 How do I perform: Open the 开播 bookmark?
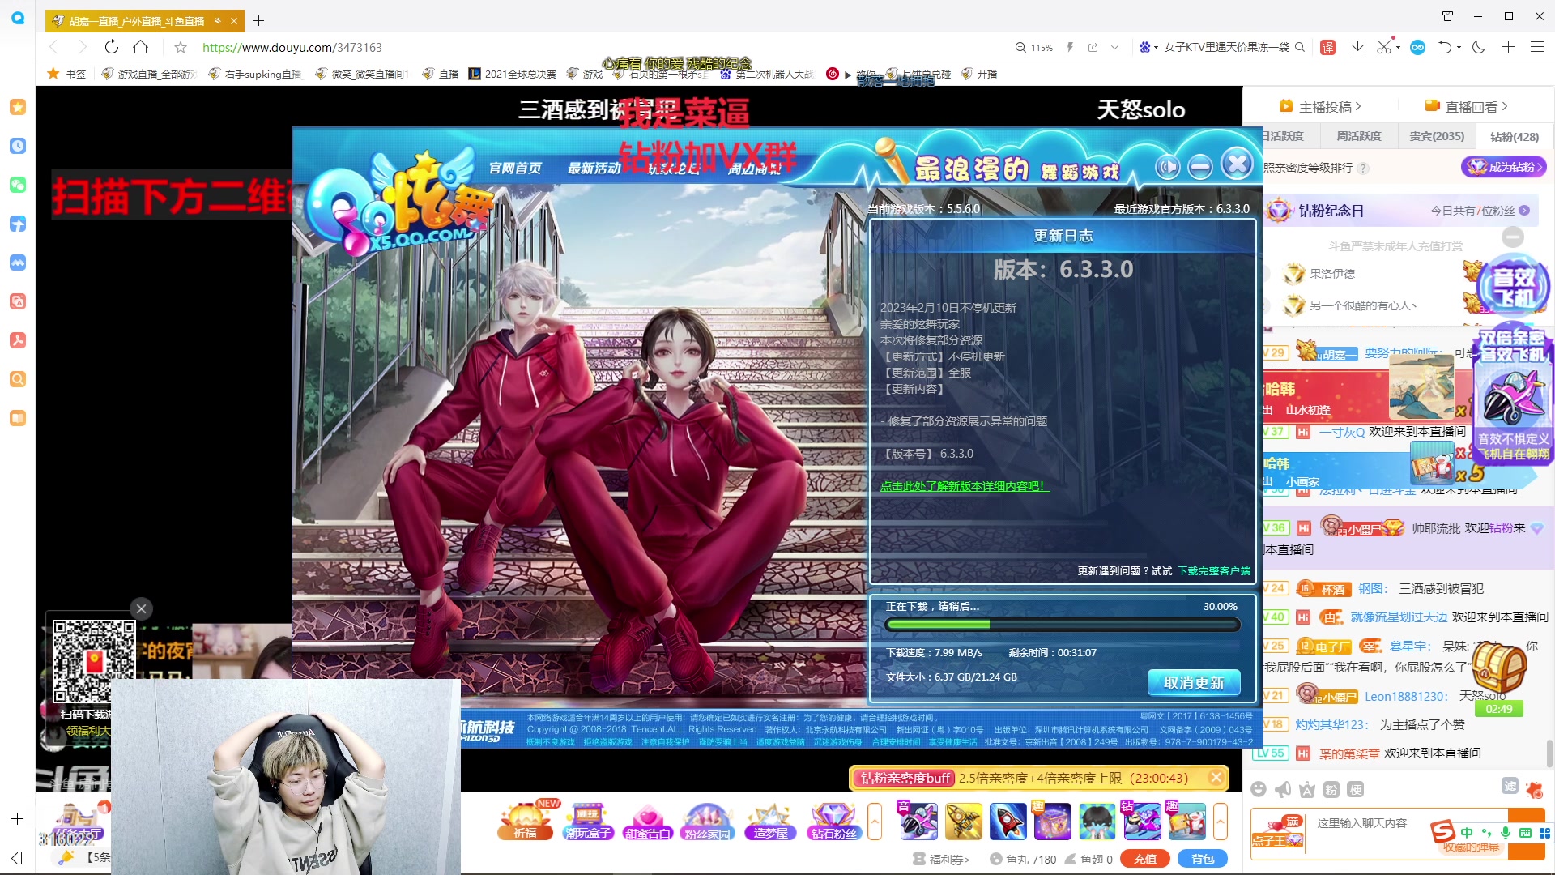coord(979,74)
